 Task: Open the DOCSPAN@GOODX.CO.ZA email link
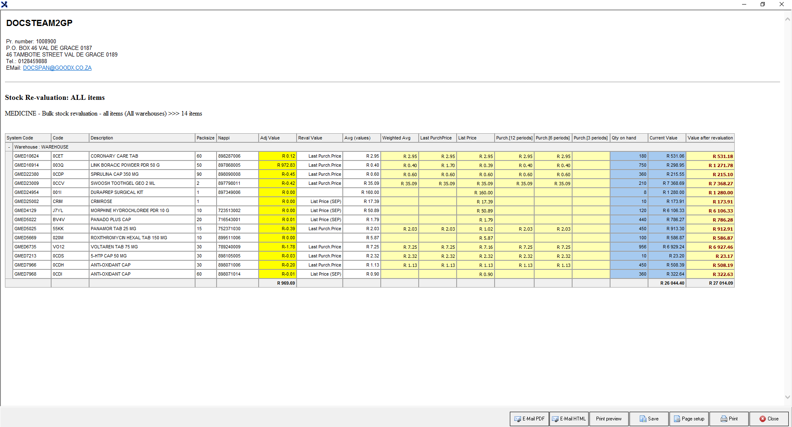coord(57,68)
